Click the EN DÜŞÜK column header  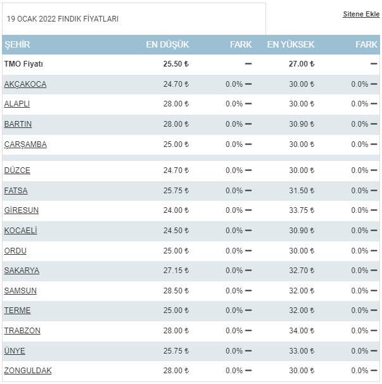point(167,45)
